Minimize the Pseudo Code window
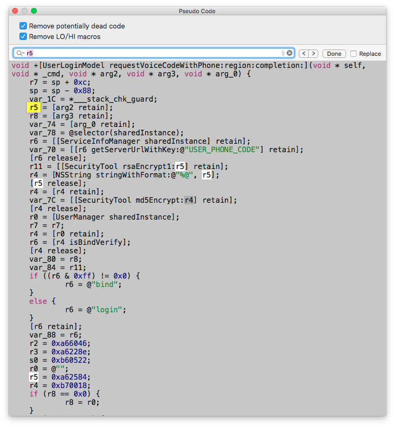Image resolution: width=395 pixels, height=427 pixels. [x=24, y=11]
